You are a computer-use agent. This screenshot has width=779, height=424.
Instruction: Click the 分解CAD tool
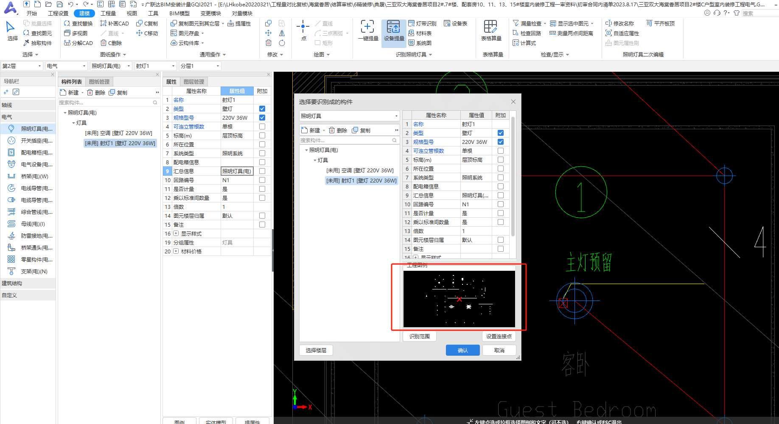coord(78,43)
